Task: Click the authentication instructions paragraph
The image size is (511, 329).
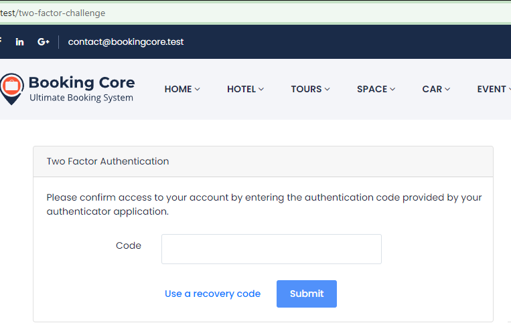Action: point(264,205)
